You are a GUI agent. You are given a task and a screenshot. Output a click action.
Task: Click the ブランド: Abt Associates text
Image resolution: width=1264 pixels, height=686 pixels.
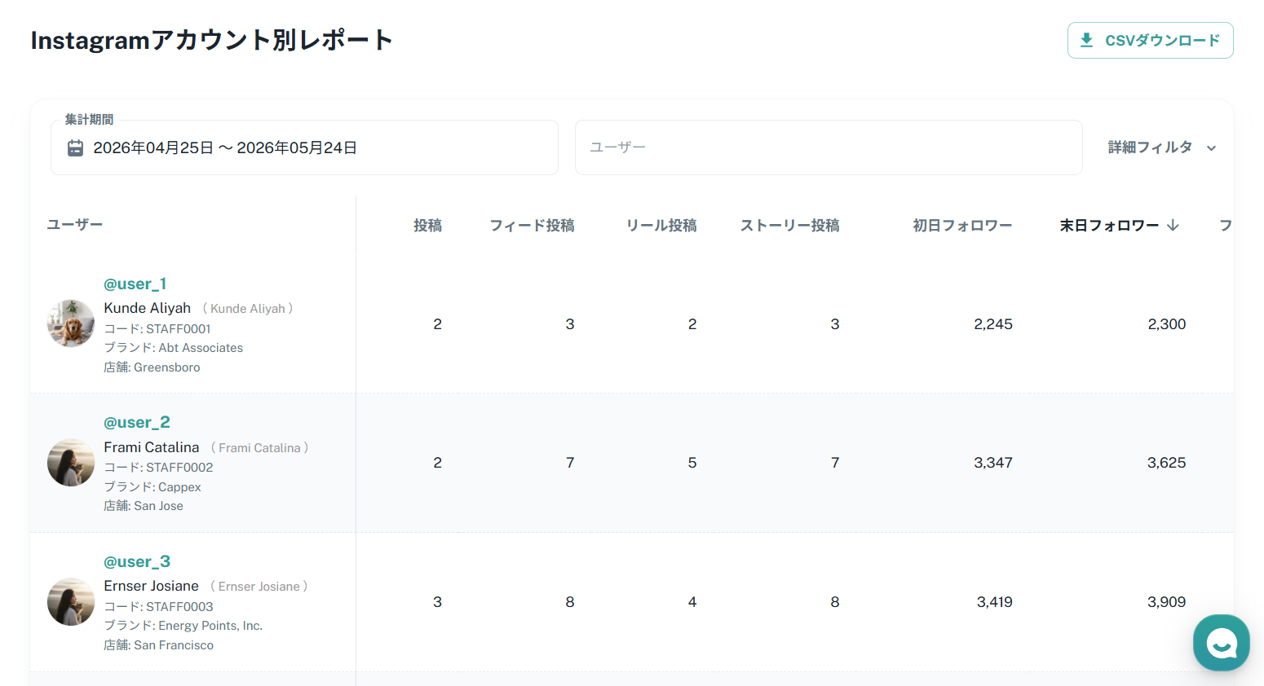[x=174, y=348]
